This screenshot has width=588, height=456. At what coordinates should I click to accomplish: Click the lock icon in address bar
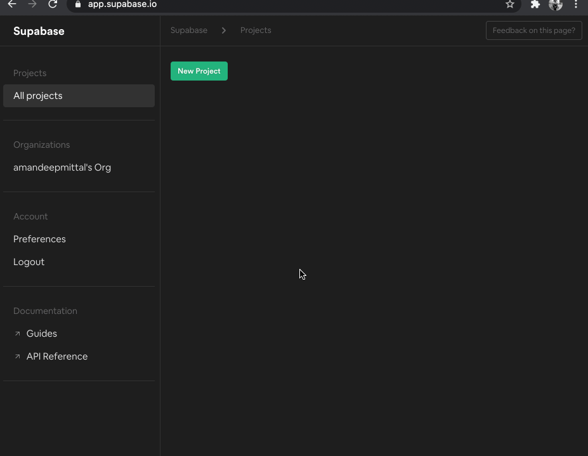pos(78,4)
